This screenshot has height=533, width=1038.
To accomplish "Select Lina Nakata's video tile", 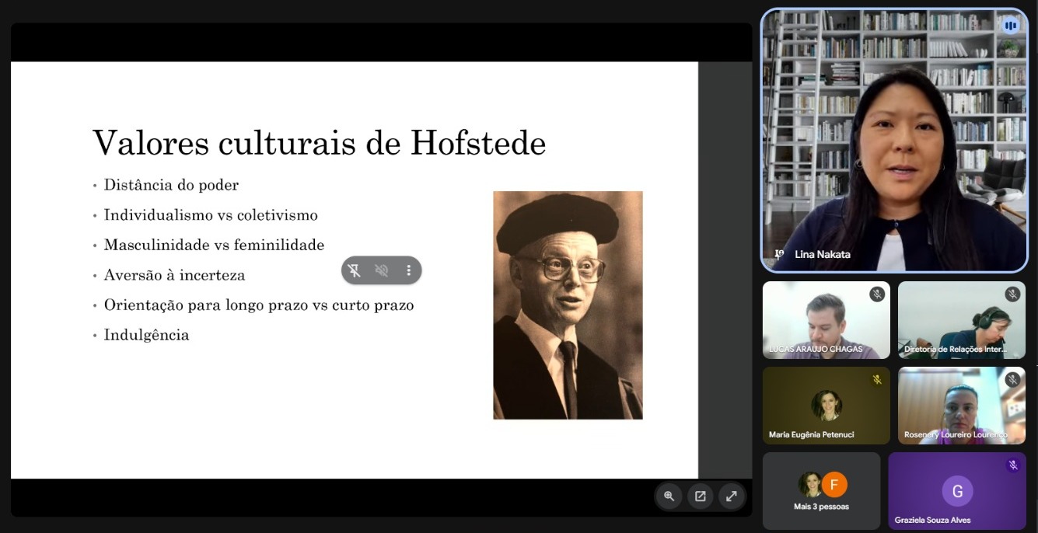I will [894, 141].
